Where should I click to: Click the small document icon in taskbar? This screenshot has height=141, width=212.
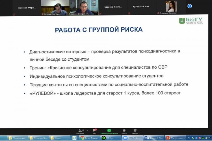(x=74, y=138)
